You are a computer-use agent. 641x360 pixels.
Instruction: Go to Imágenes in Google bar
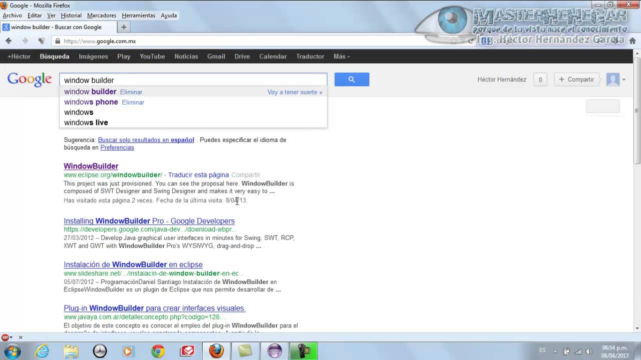pos(93,56)
